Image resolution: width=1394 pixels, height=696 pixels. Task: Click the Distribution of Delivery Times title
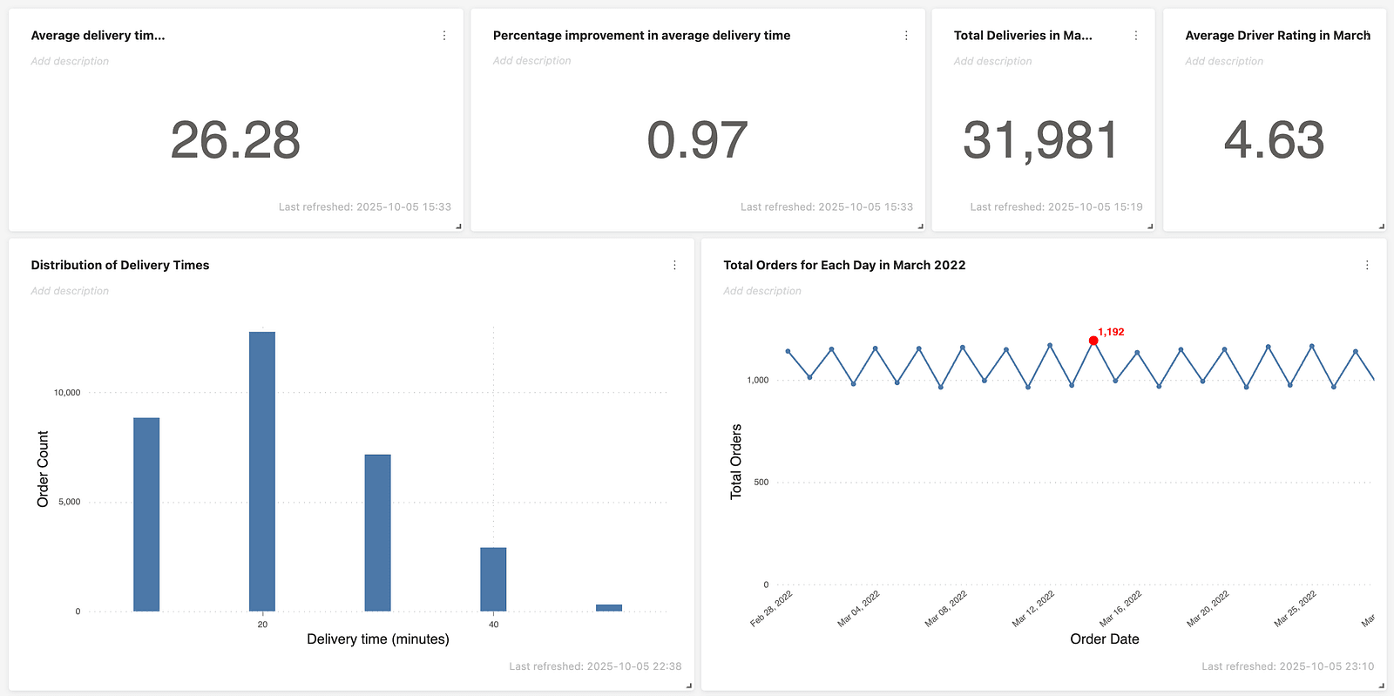coord(120,266)
